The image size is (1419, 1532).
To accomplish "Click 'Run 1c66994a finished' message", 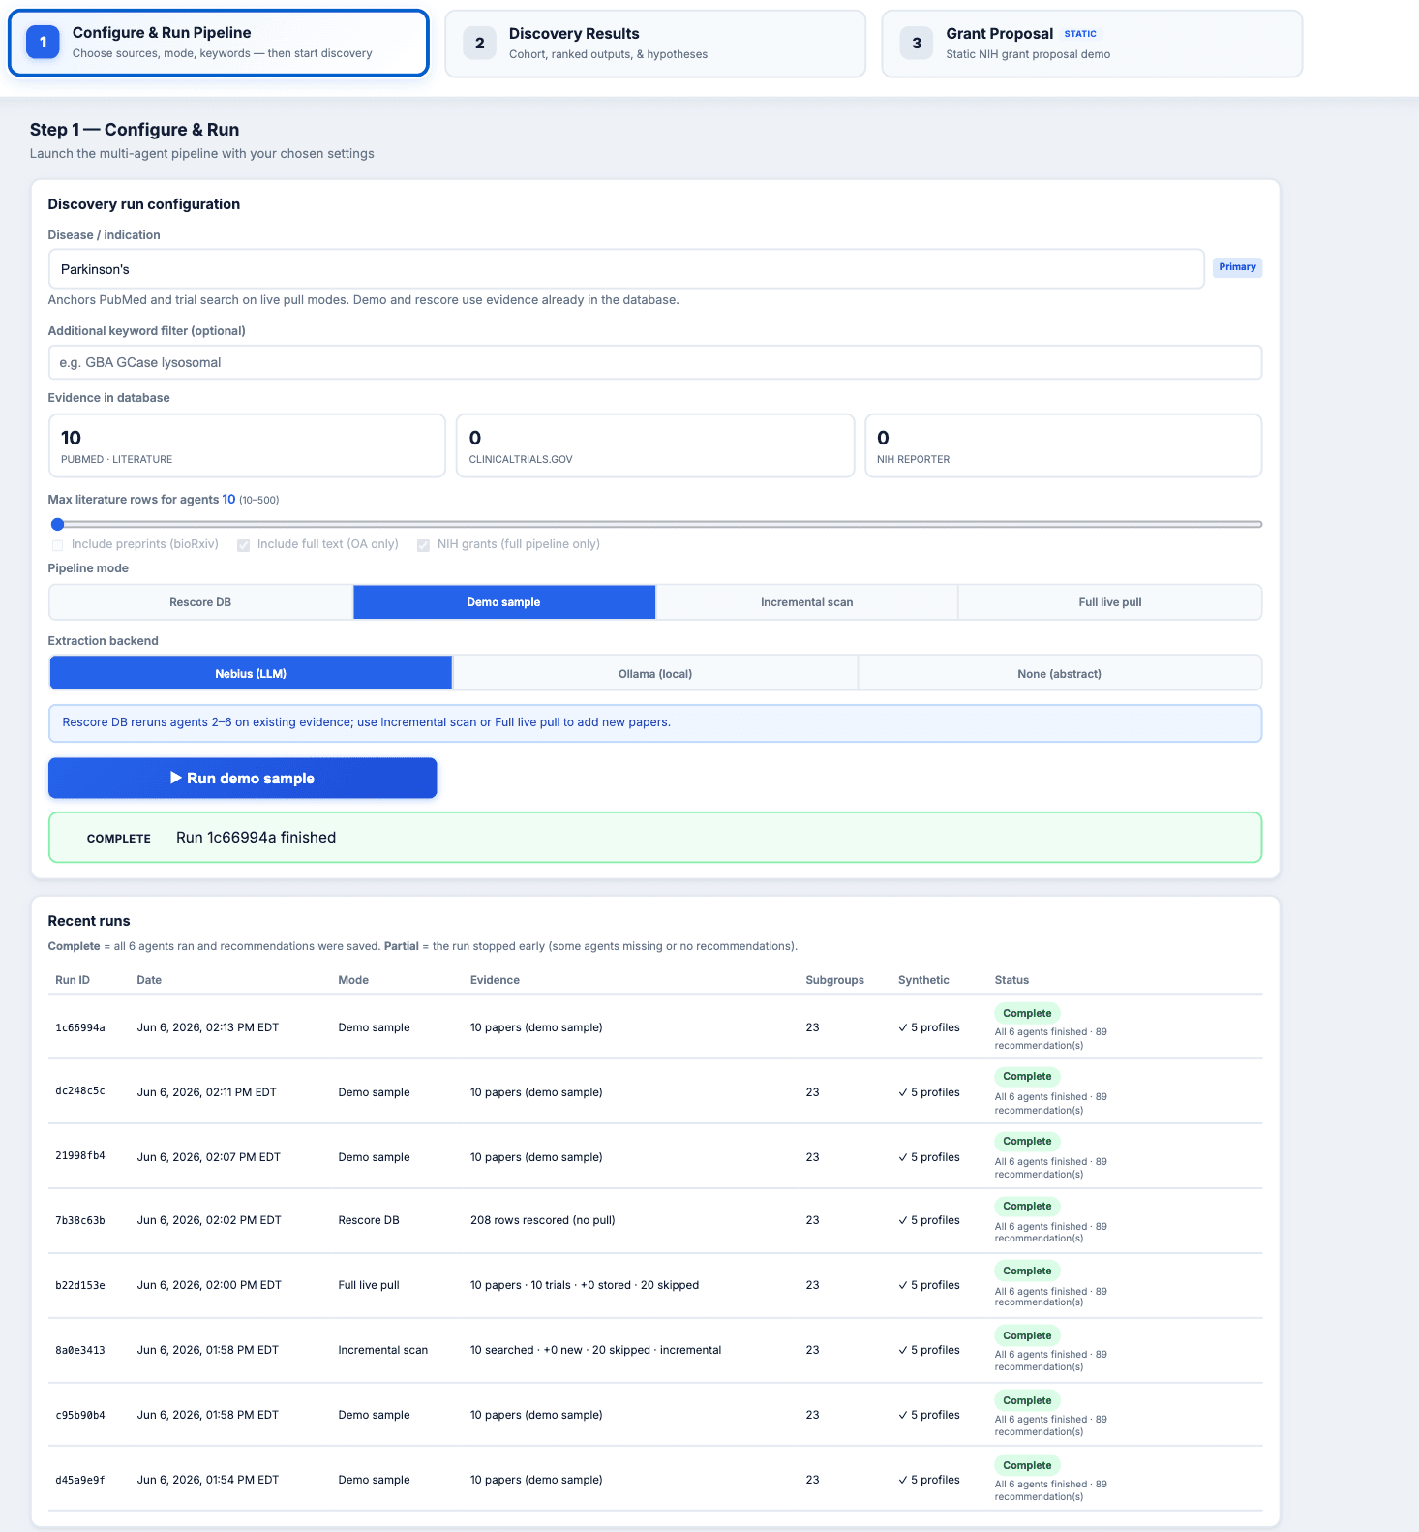I will click(257, 838).
